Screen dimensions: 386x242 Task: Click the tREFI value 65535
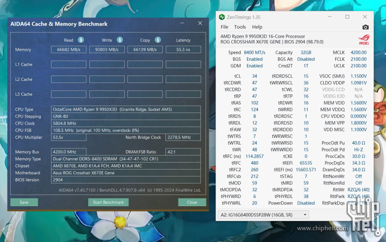306,163
